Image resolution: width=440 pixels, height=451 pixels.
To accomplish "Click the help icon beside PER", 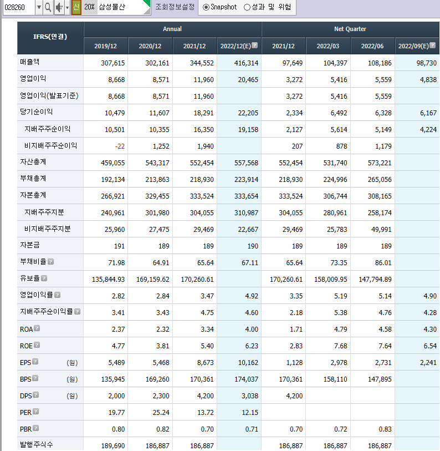I will point(35,412).
